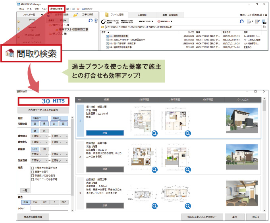Select the 木造 structure filter

(x=26, y=202)
